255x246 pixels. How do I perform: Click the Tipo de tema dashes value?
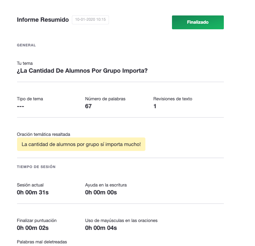pos(20,107)
